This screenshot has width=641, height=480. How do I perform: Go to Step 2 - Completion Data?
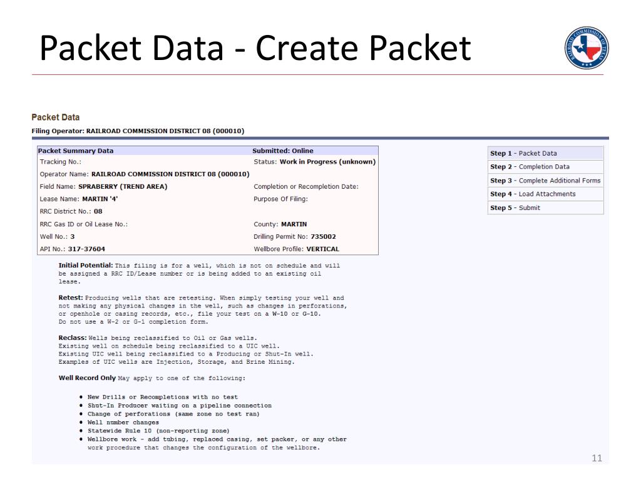coord(545,166)
